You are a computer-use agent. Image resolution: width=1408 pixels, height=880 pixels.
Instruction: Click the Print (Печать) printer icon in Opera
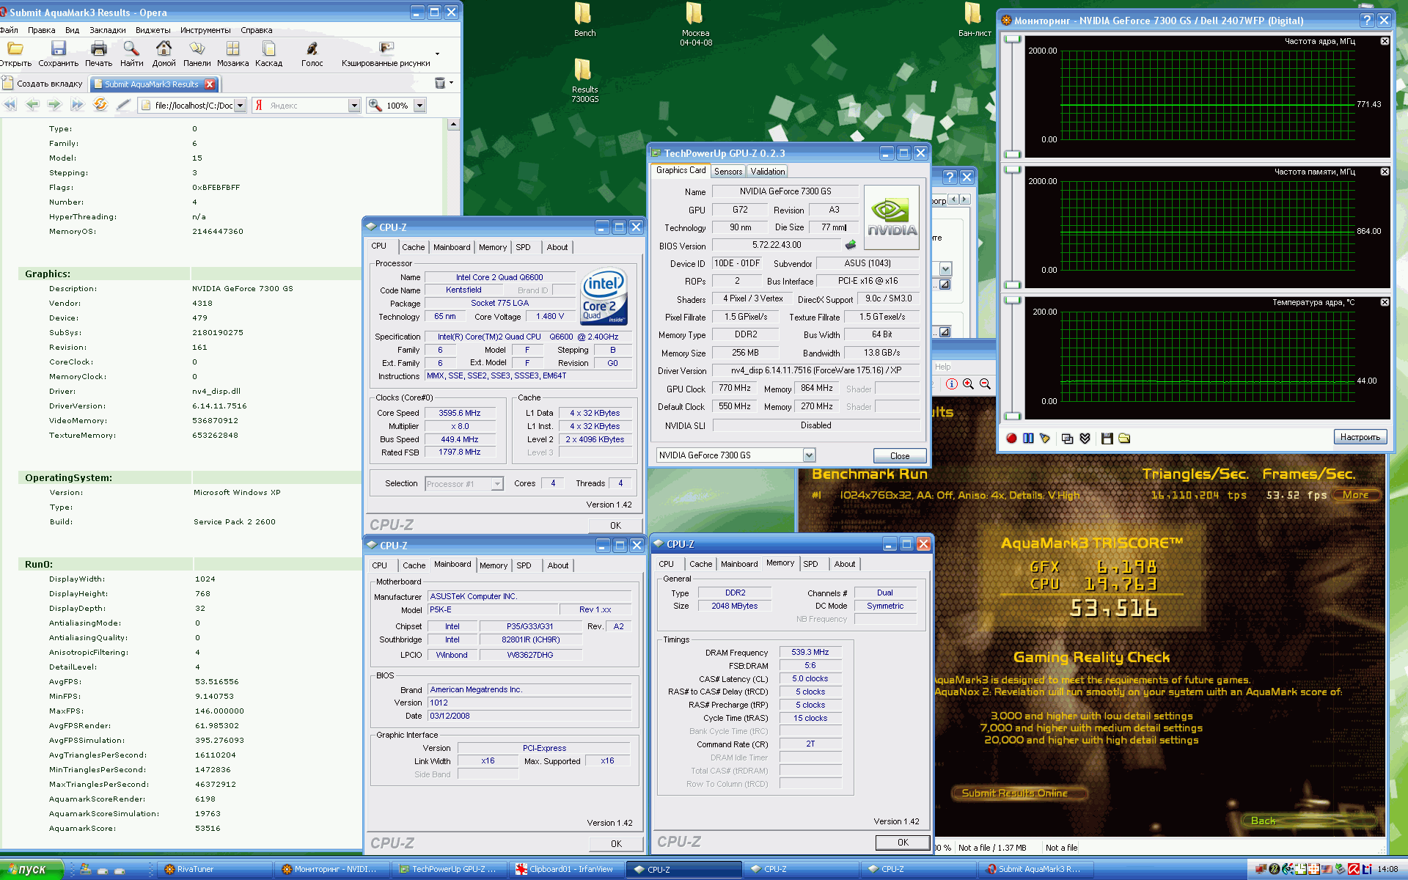click(x=98, y=48)
